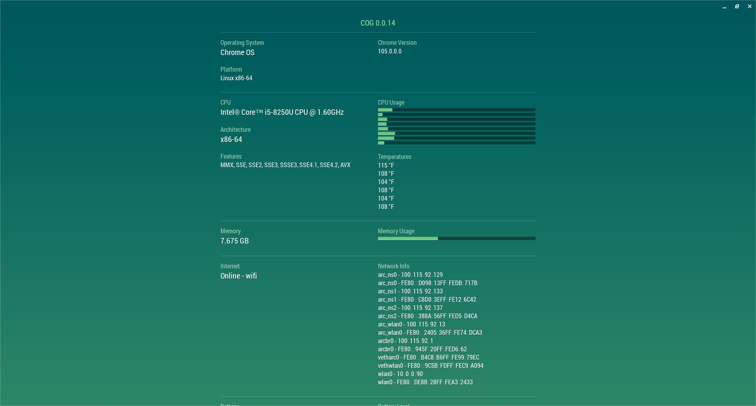This screenshot has height=406, width=756.
Task: Select the 7.675 GB memory value
Action: point(235,241)
